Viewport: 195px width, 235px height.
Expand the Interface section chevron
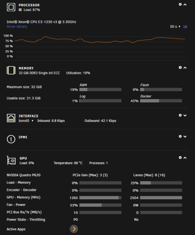click(x=185, y=115)
